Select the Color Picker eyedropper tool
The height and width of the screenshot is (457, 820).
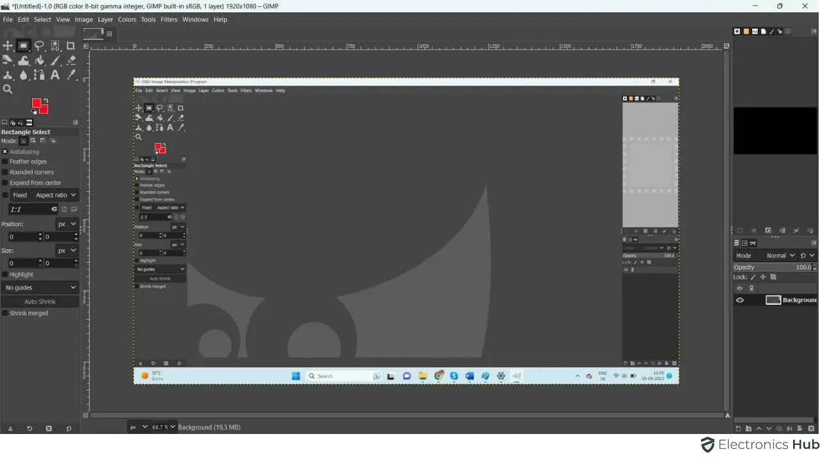click(x=71, y=75)
